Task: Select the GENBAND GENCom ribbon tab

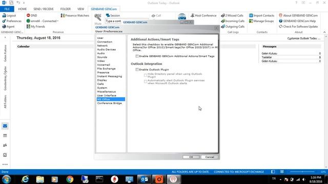Action: point(104,9)
